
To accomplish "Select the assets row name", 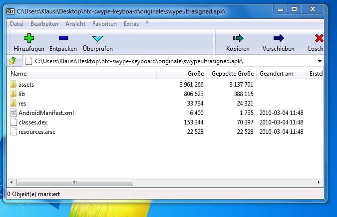I will [26, 85].
